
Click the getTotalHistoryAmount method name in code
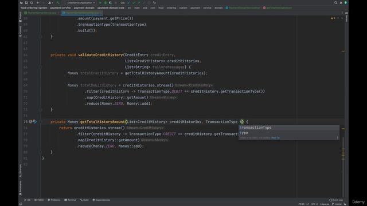pos(103,122)
